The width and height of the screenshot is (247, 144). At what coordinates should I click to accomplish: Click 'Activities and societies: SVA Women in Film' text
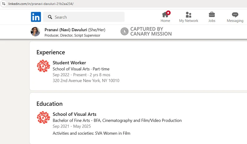(91, 133)
